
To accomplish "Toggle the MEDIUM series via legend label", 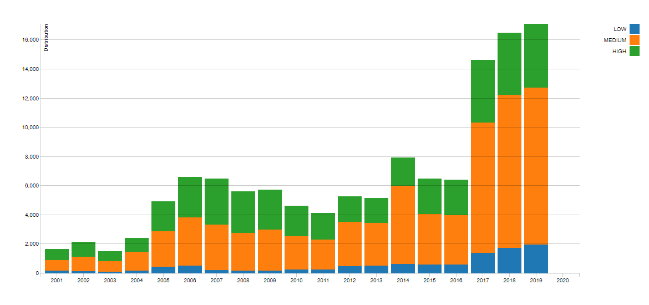I will tap(615, 40).
